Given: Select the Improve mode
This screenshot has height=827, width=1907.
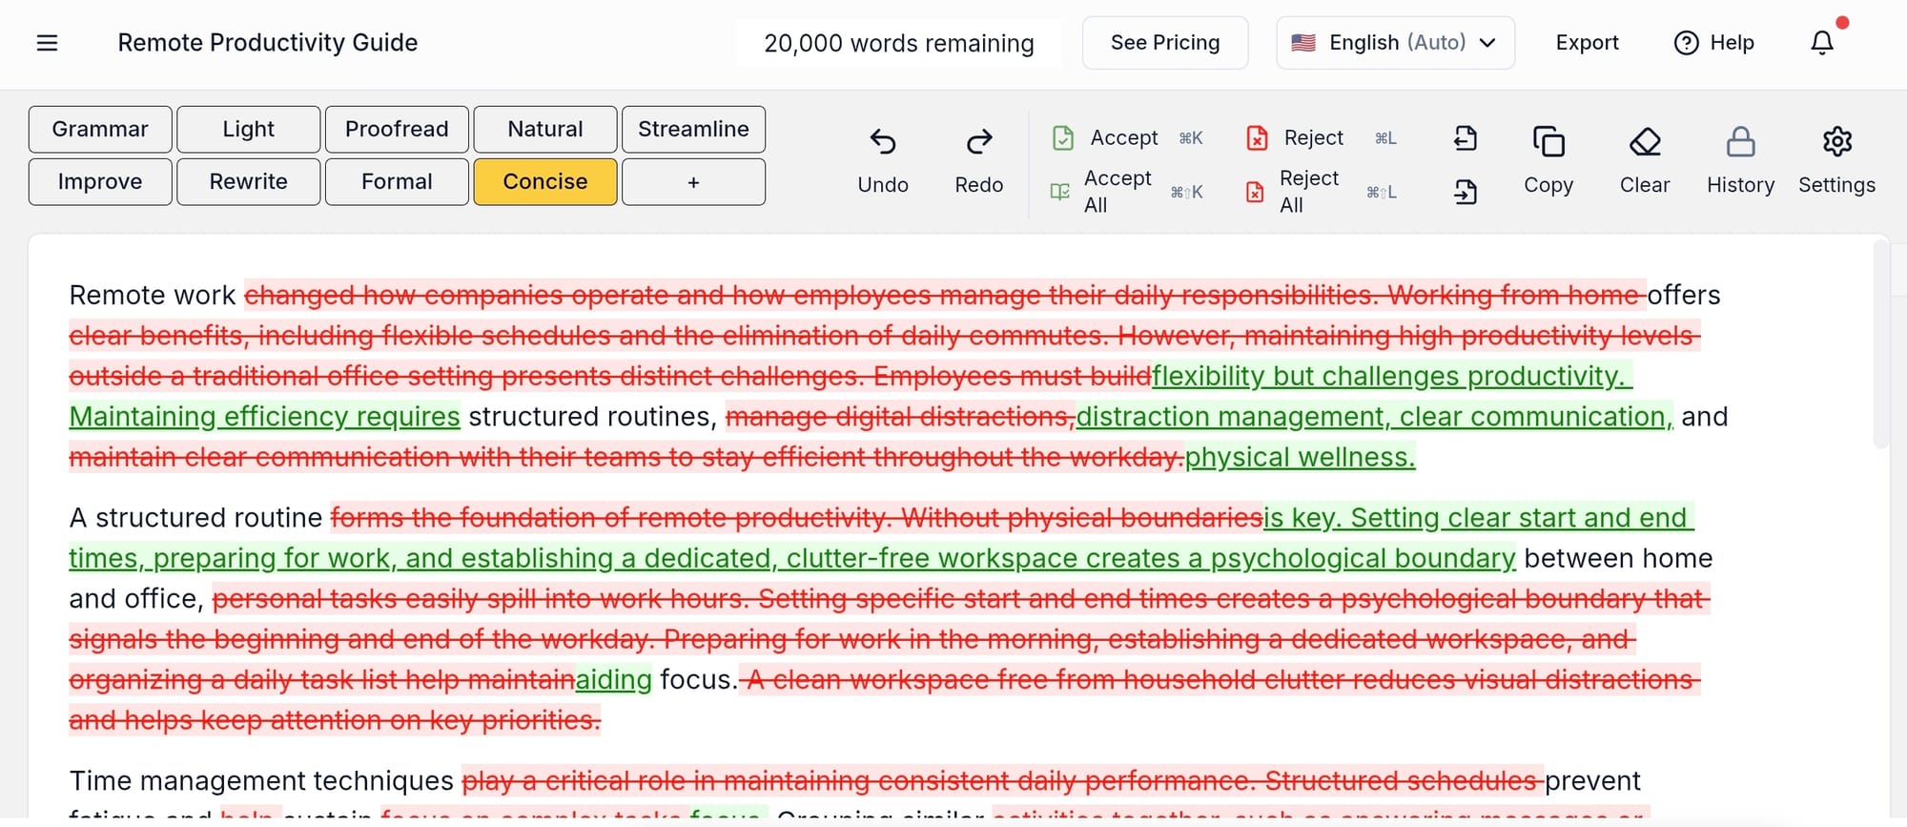Looking at the screenshot, I should [100, 182].
